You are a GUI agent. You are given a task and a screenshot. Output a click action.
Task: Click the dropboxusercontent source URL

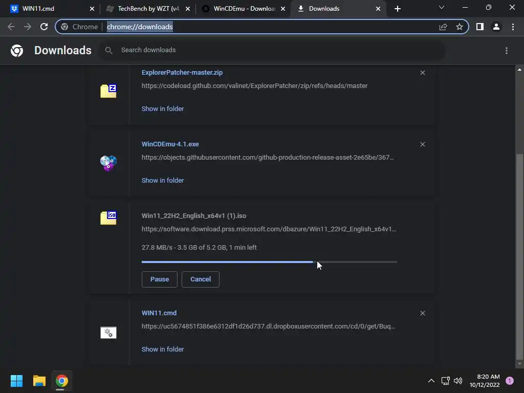268,326
